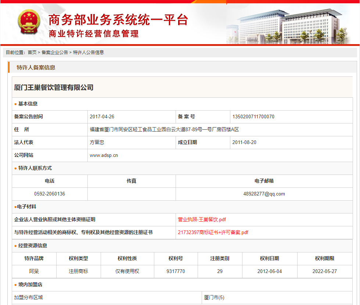Click the website www.adsp.cn
The width and height of the screenshot is (360, 305).
point(104,155)
